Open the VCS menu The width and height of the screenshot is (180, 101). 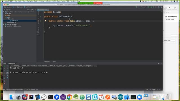[67, 1]
